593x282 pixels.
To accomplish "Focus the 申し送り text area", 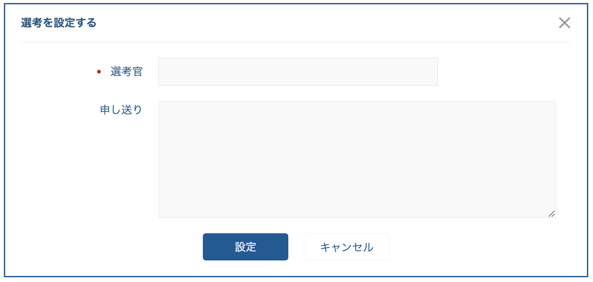I will coord(356,160).
